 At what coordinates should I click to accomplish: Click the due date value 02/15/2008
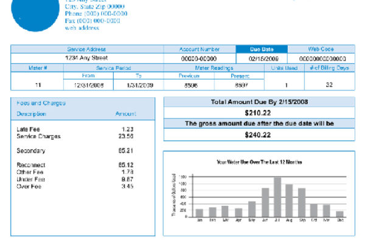click(x=260, y=58)
